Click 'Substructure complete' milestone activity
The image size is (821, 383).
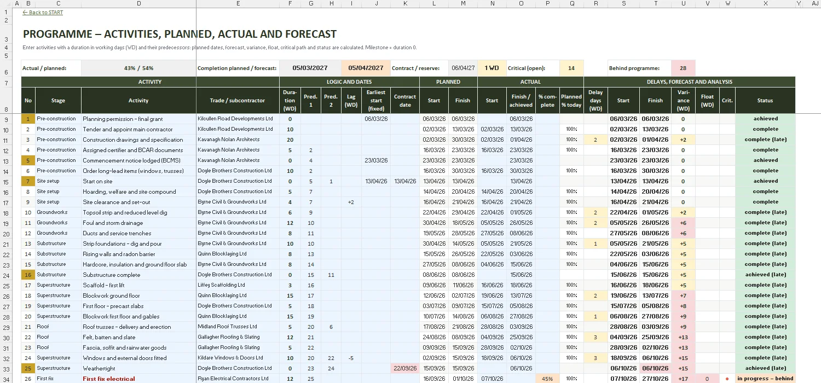138,275
